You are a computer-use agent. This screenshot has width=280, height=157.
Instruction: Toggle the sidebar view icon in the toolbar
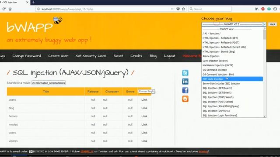[x=275, y=9]
